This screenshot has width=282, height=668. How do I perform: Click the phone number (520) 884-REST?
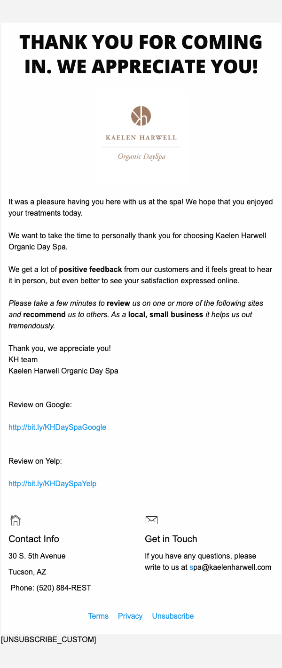click(x=63, y=588)
